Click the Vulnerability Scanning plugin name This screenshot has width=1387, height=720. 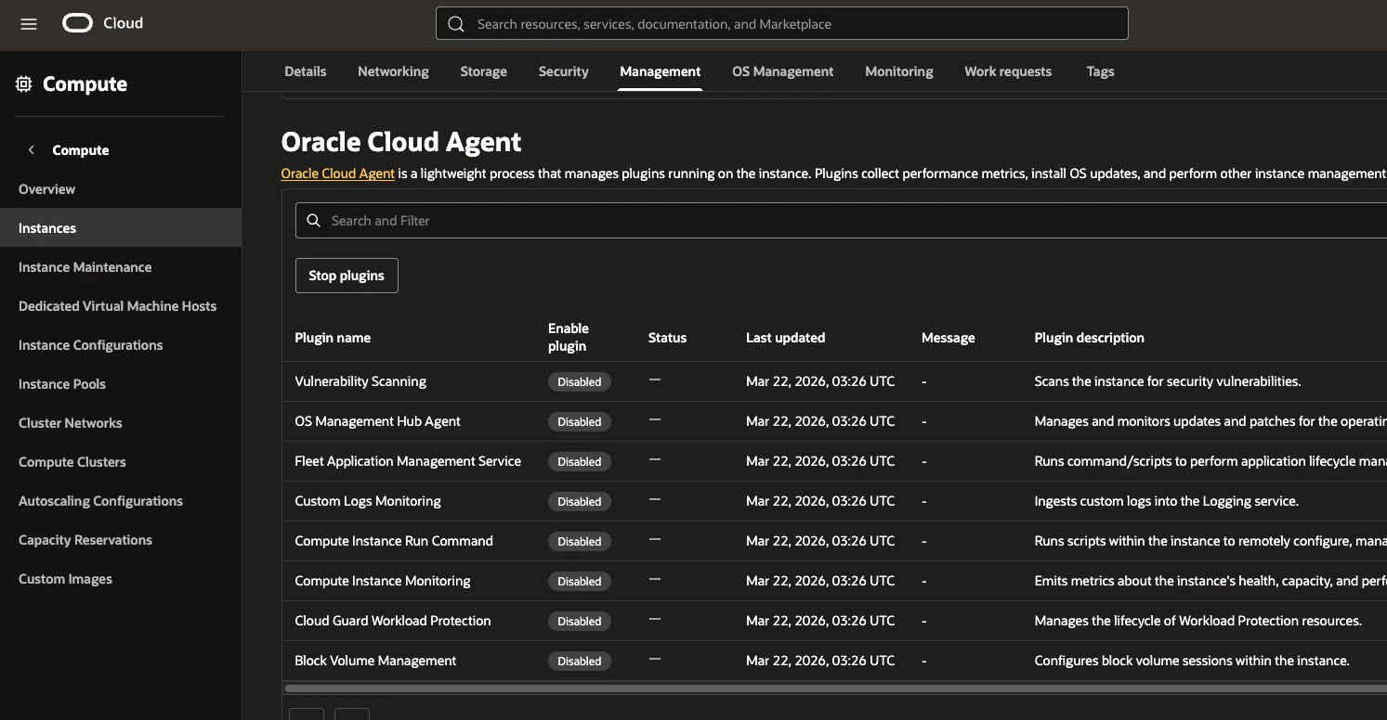point(360,381)
